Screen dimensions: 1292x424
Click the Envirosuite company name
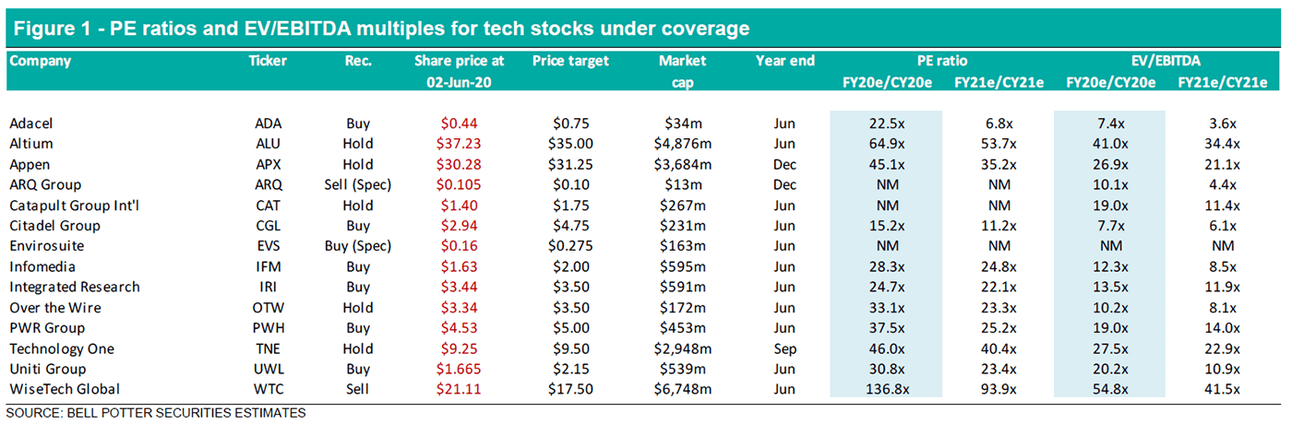click(x=44, y=246)
